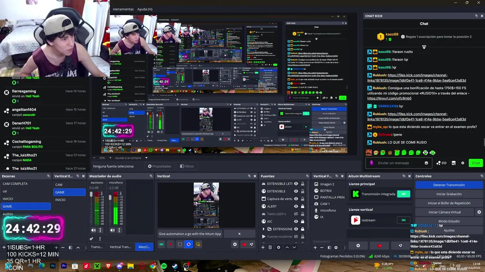Open Discord from the taskbar
This screenshot has width=485, height=272.
click(119, 266)
